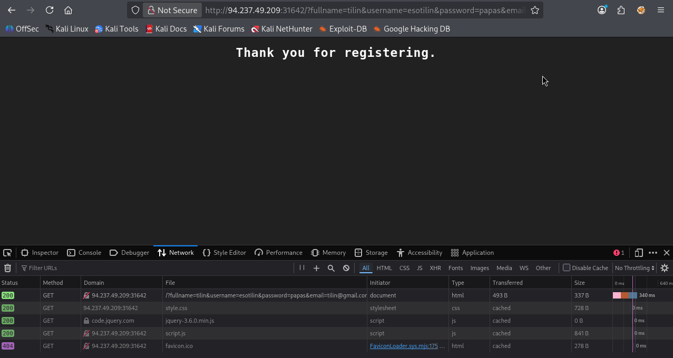Reload the current page
673x358 pixels.
pos(50,10)
